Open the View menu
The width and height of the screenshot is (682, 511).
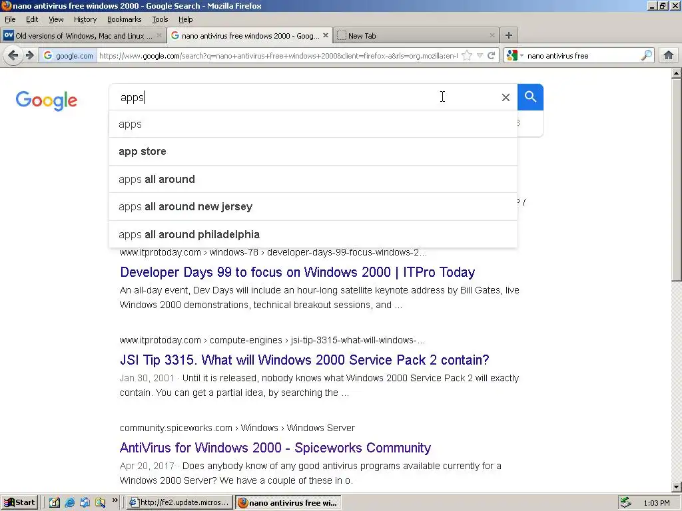56,19
